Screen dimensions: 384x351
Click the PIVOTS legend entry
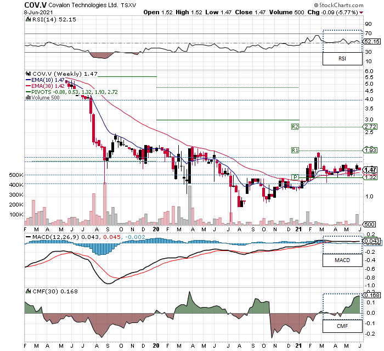75,92
